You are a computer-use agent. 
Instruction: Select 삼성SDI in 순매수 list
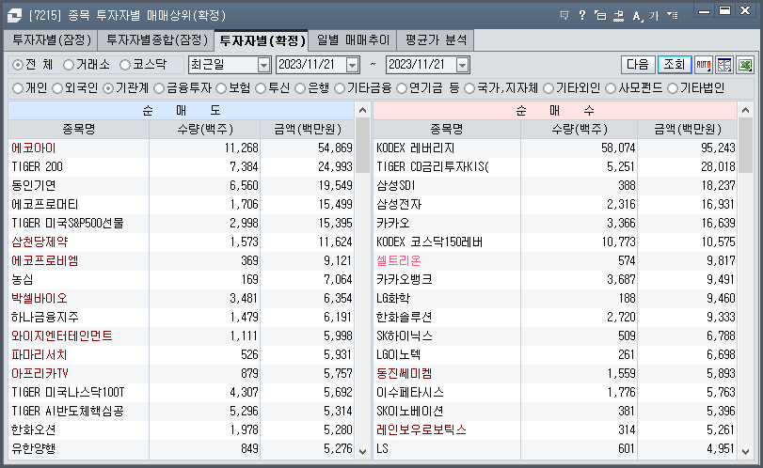click(555, 186)
